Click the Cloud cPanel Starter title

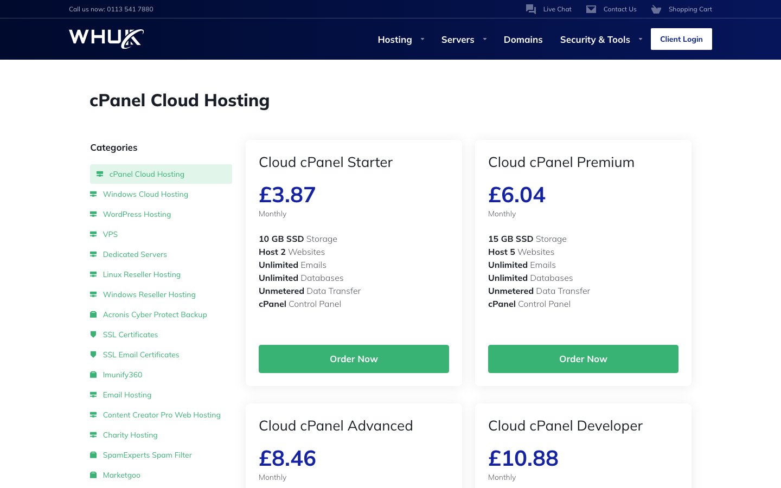tap(325, 162)
